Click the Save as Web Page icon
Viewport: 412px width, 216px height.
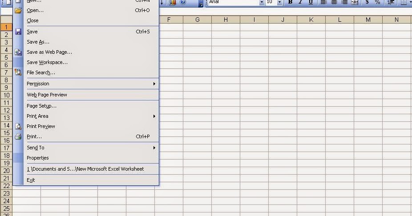tap(18, 52)
